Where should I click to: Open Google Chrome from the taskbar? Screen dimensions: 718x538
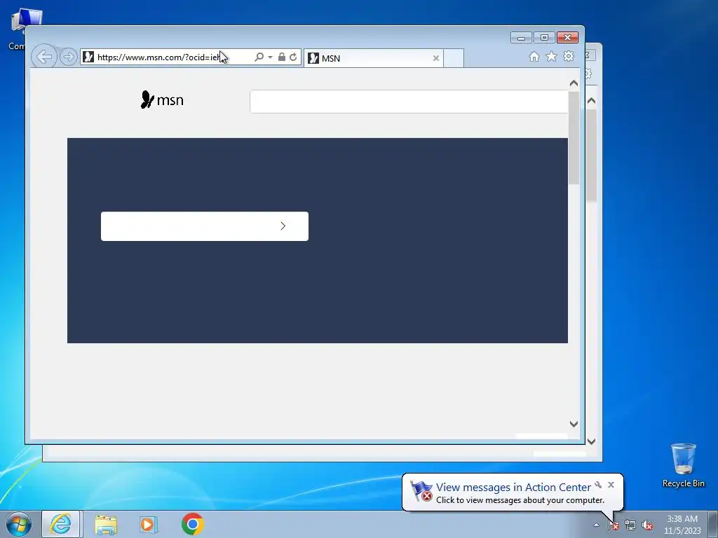192,524
